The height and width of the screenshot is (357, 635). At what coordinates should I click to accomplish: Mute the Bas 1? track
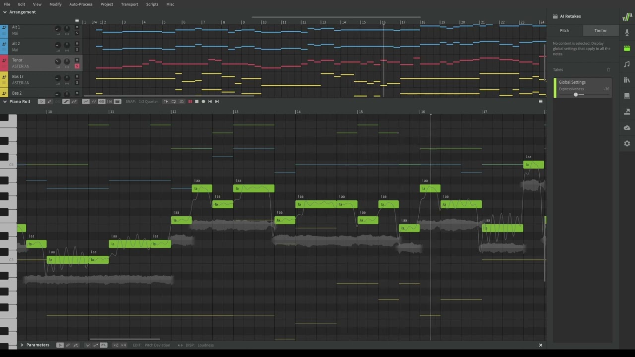[x=77, y=77]
